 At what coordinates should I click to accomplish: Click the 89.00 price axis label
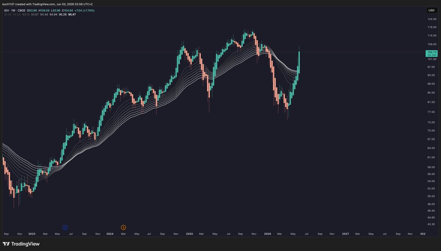(431, 84)
